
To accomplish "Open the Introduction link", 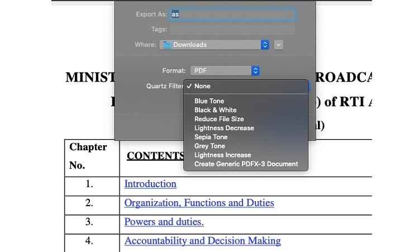I will [150, 184].
